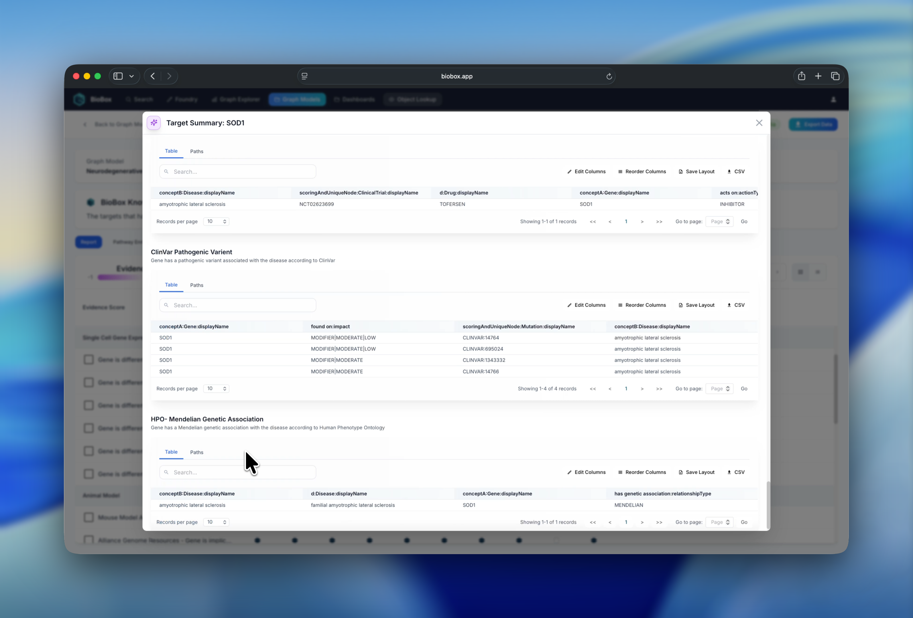Viewport: 913px width, 618px height.
Task: Click Save Layout in HPO Mendelian table
Action: click(696, 472)
